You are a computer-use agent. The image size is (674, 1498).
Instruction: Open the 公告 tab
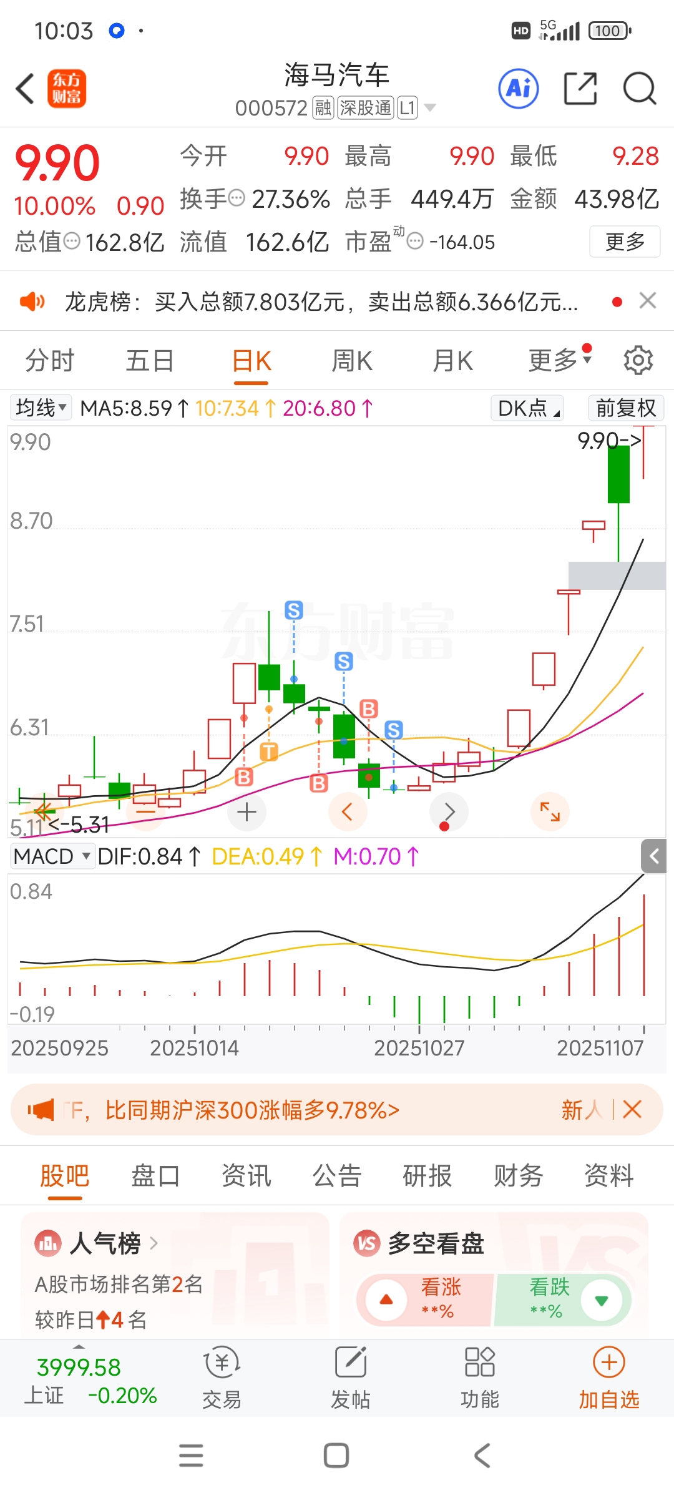tap(337, 1176)
